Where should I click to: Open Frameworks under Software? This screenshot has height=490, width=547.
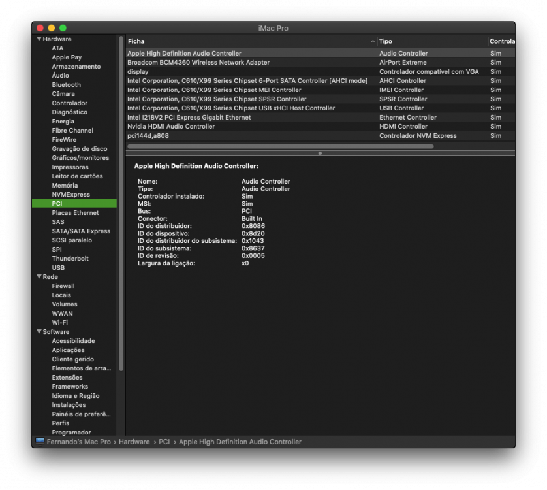[70, 387]
